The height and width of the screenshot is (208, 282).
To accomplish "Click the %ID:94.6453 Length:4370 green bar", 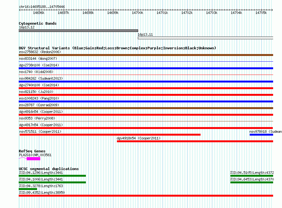I will click(252, 182).
